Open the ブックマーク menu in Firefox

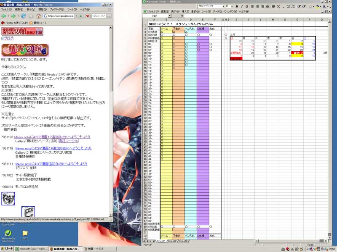57,9
